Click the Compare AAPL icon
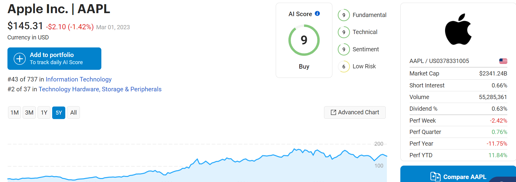The width and height of the screenshot is (516, 182). click(436, 177)
